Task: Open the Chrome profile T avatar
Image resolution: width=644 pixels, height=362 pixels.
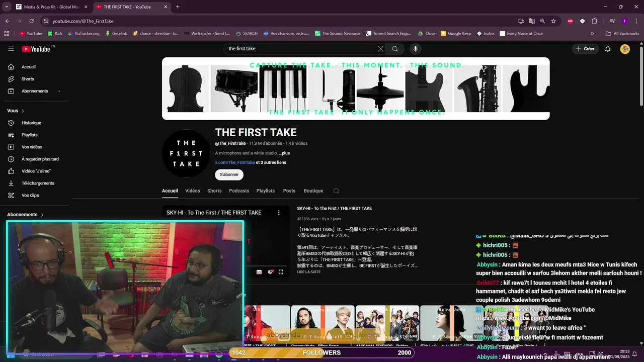Action: click(x=624, y=21)
